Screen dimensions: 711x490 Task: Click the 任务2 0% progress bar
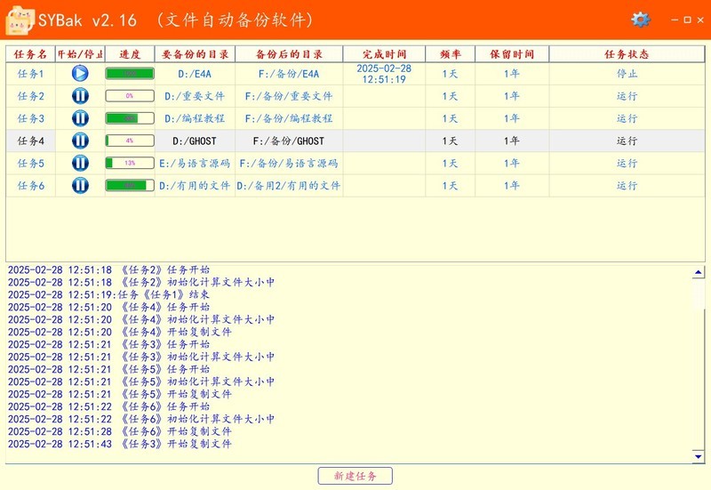click(130, 96)
